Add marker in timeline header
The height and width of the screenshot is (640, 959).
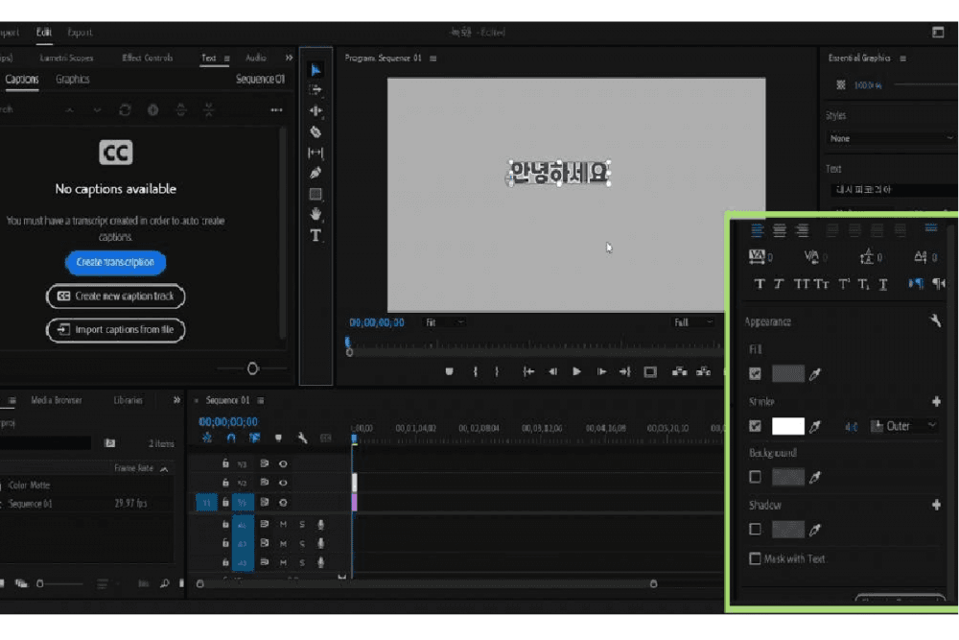[278, 439]
